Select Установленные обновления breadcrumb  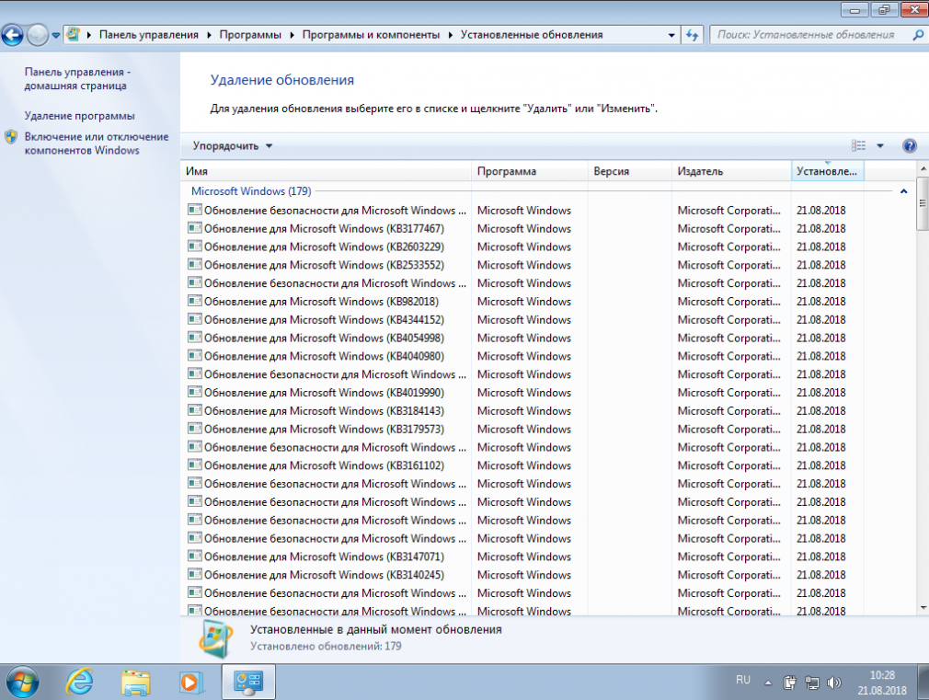pos(532,35)
